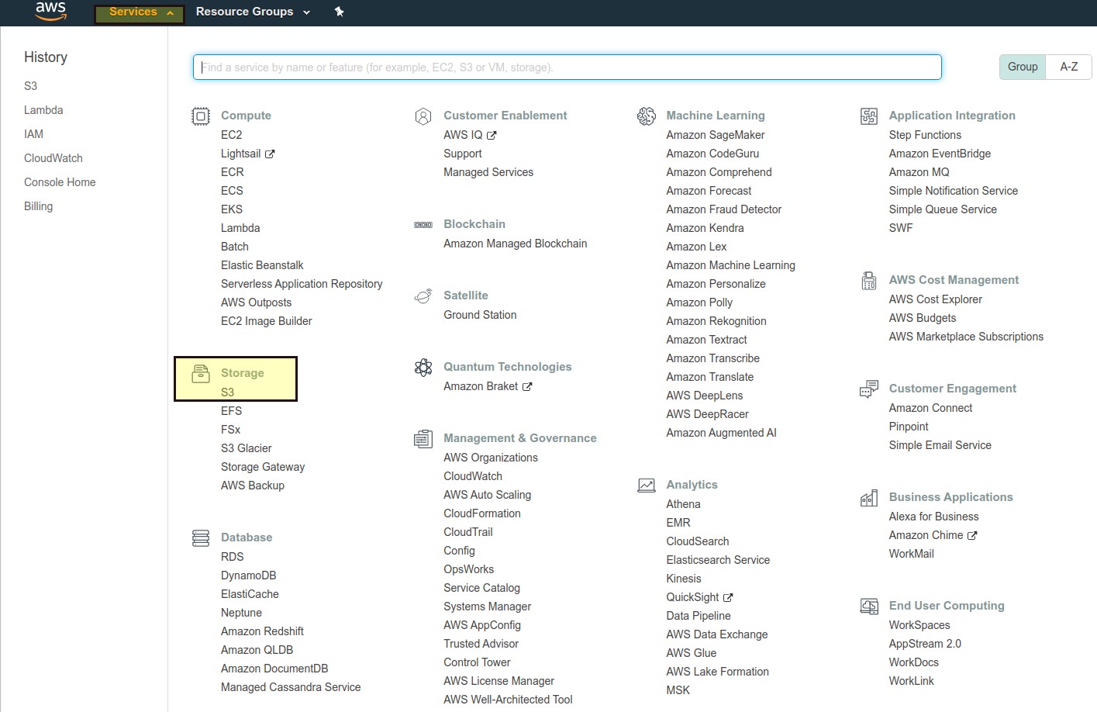This screenshot has height=712, width=1097.
Task: Open DynamoDB service
Action: pos(248,575)
